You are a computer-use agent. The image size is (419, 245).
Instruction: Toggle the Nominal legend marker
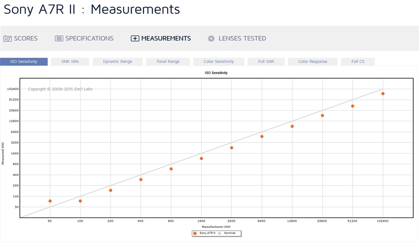219,233
